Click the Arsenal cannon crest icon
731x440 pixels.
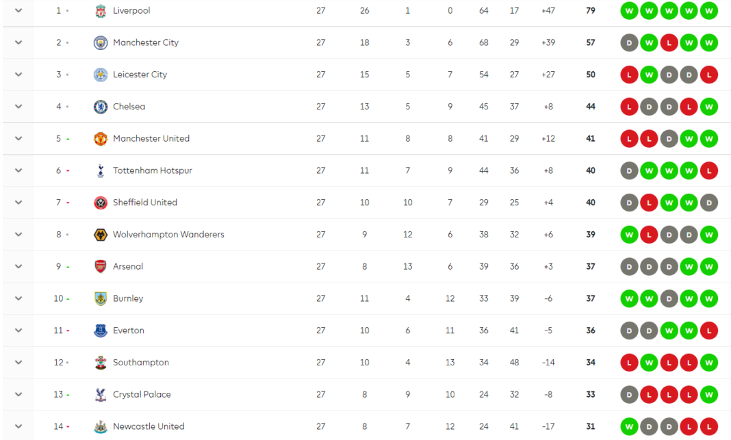point(101,266)
